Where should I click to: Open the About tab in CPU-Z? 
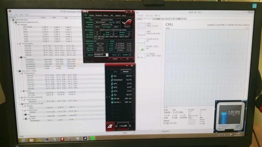point(124,16)
